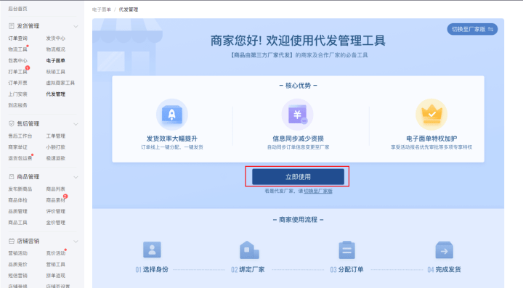The image size is (523, 288).
Task: Open 退货包运费 in the sidebar
Action: coord(20,158)
